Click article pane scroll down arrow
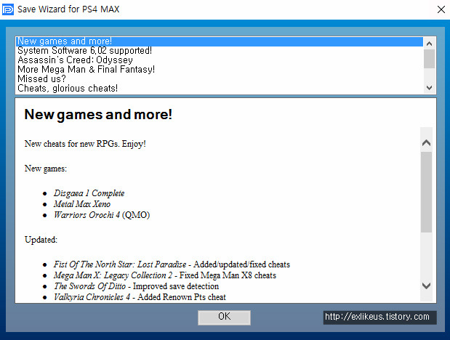 [427, 286]
